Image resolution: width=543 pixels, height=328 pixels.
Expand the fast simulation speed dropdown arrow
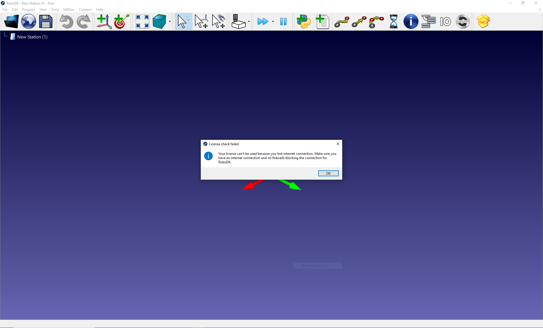click(x=273, y=22)
